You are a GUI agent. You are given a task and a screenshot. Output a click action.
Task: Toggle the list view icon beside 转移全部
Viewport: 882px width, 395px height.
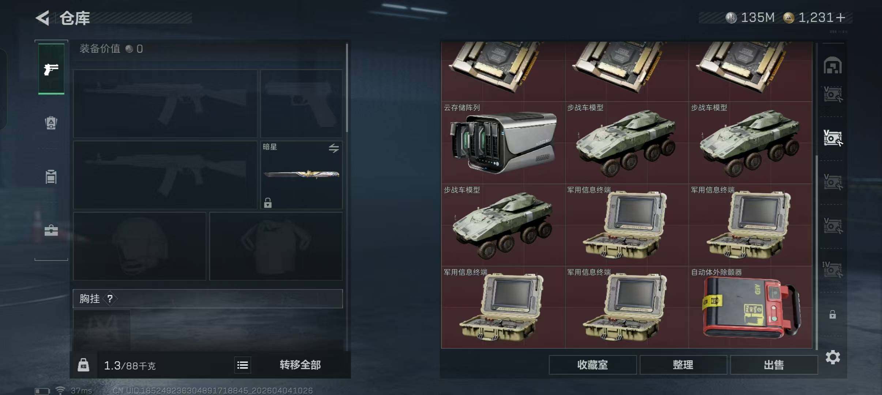click(x=242, y=365)
